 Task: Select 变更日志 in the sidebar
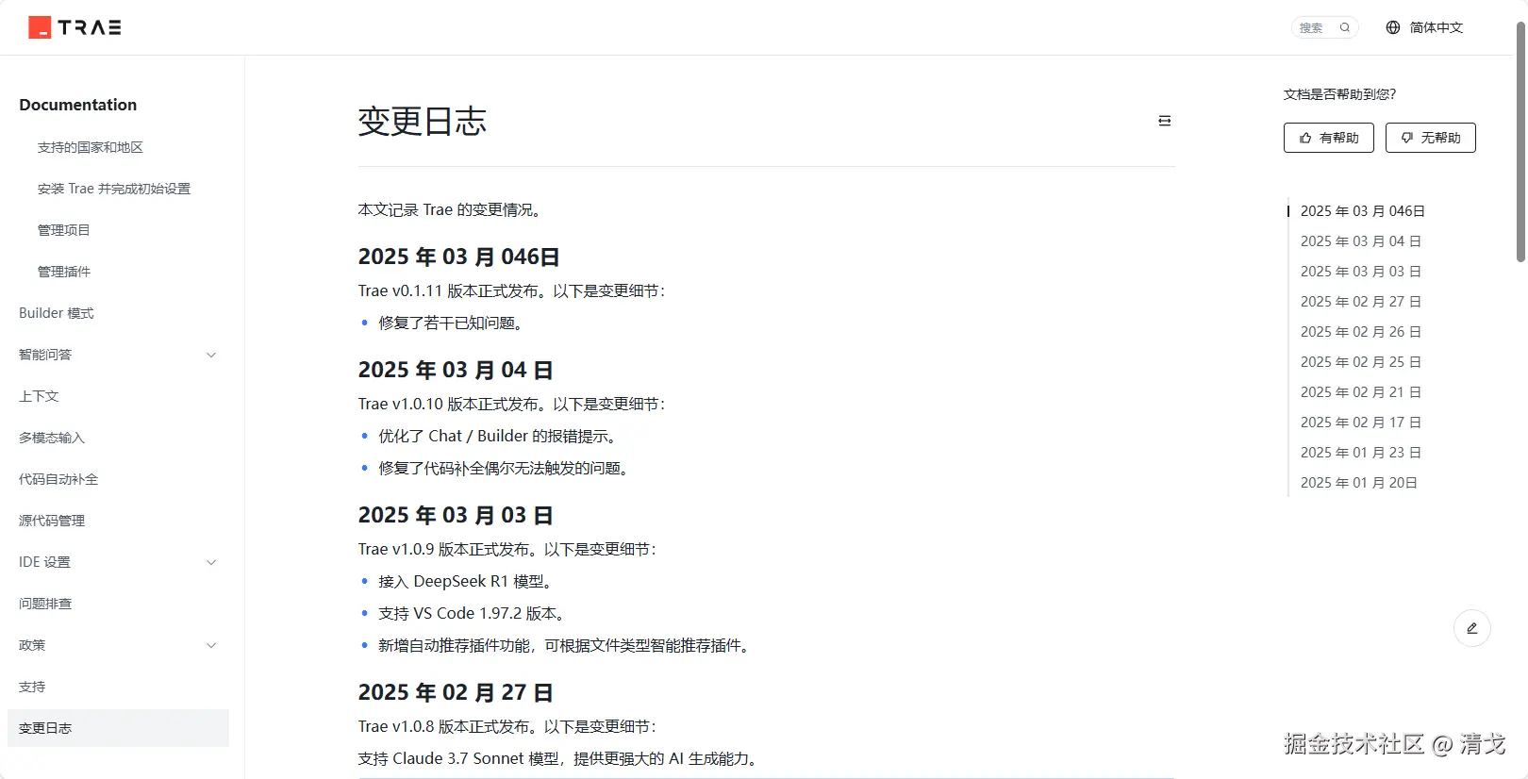pyautogui.click(x=45, y=728)
